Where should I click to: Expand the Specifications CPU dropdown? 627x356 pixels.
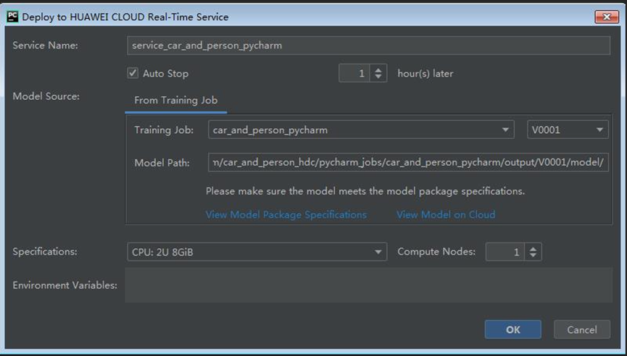coord(257,252)
